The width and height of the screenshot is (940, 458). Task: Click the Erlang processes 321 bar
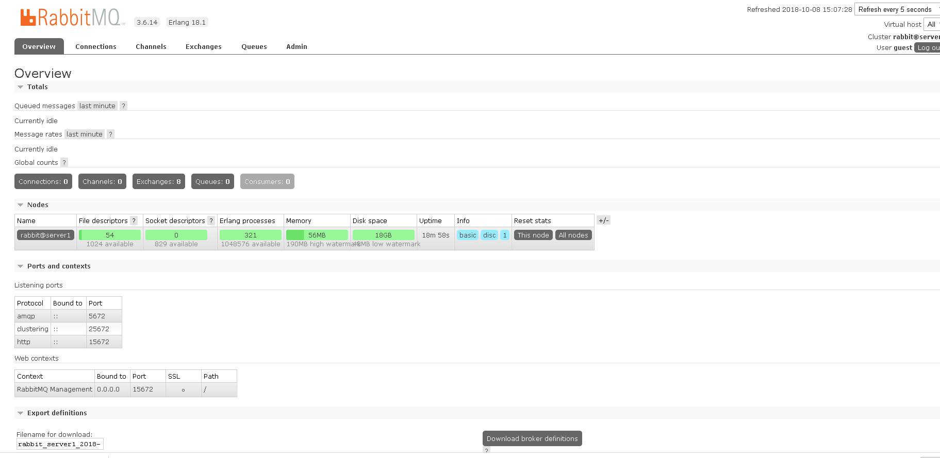pyautogui.click(x=251, y=235)
